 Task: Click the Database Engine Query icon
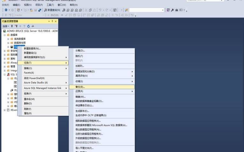64,10
